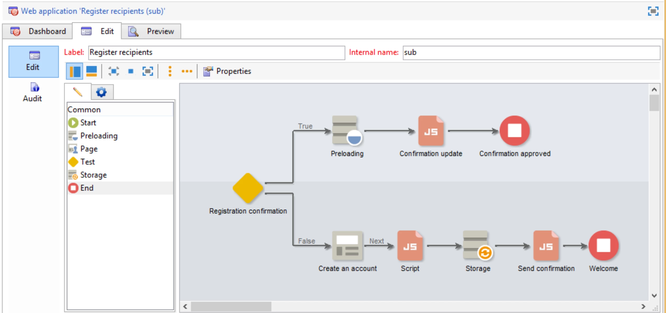Click the fullscreen icon at top right
The height and width of the screenshot is (313, 666).
653,11
